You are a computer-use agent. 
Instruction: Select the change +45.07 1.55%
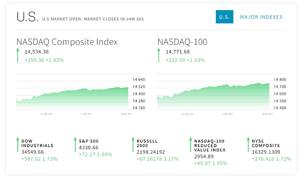tap(211, 163)
